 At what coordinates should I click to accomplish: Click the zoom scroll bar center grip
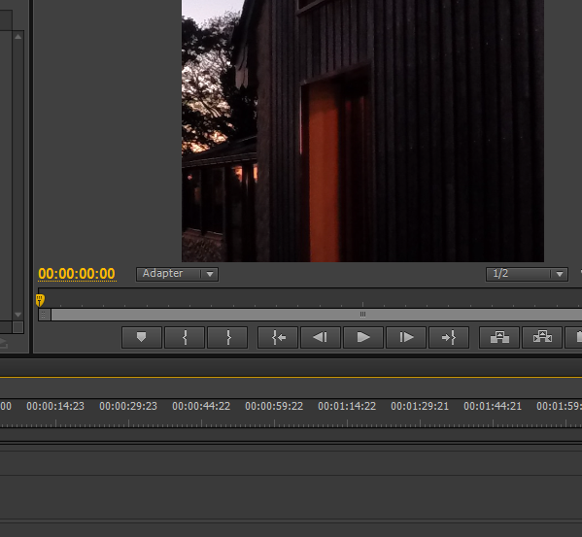tap(362, 315)
